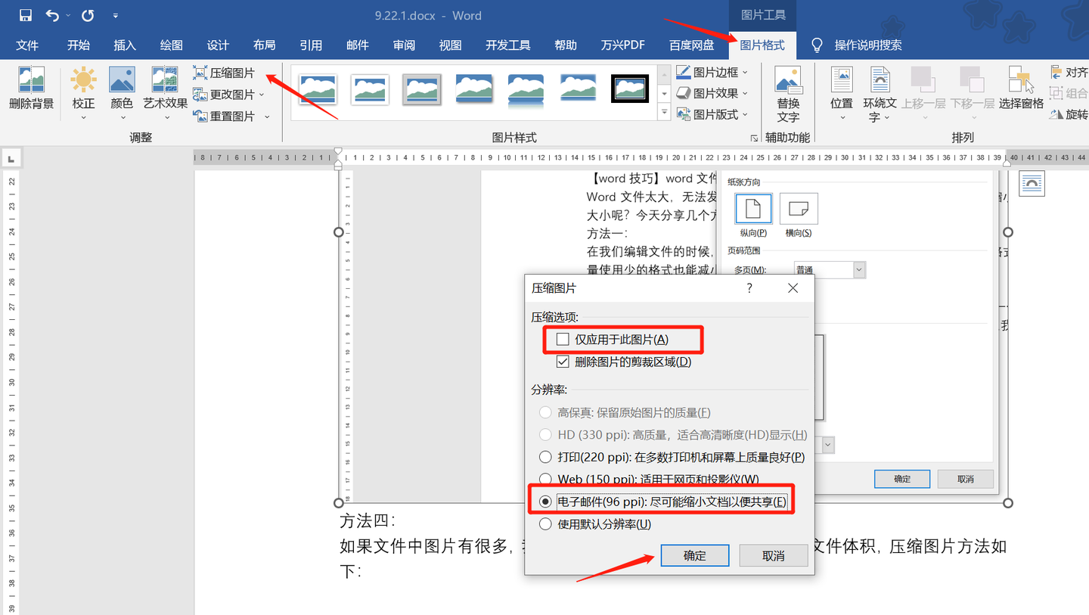
Task: Click the ? help button in 压缩图片 dialog
Action: point(749,288)
